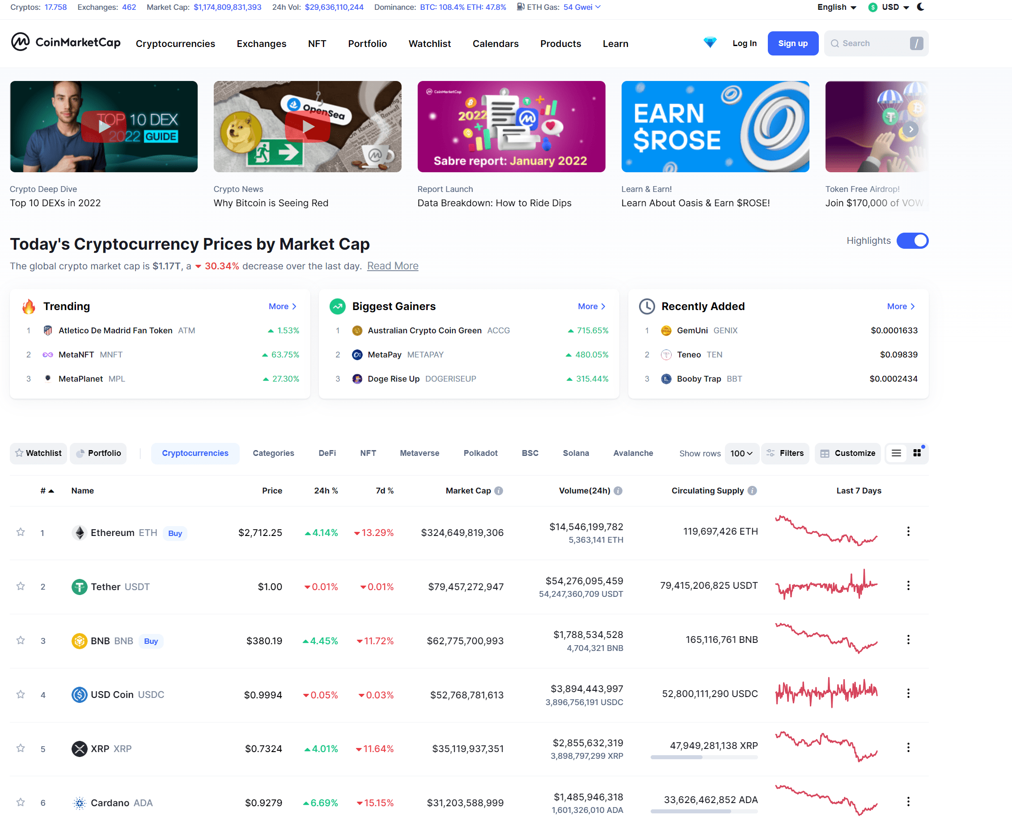Open BNB row three-dot menu

[908, 640]
